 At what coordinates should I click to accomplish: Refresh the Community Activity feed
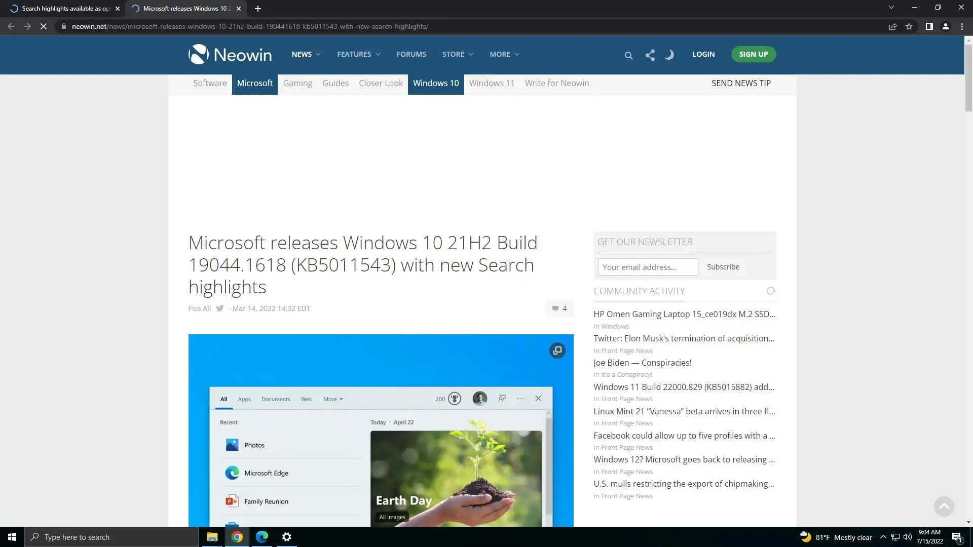(771, 291)
